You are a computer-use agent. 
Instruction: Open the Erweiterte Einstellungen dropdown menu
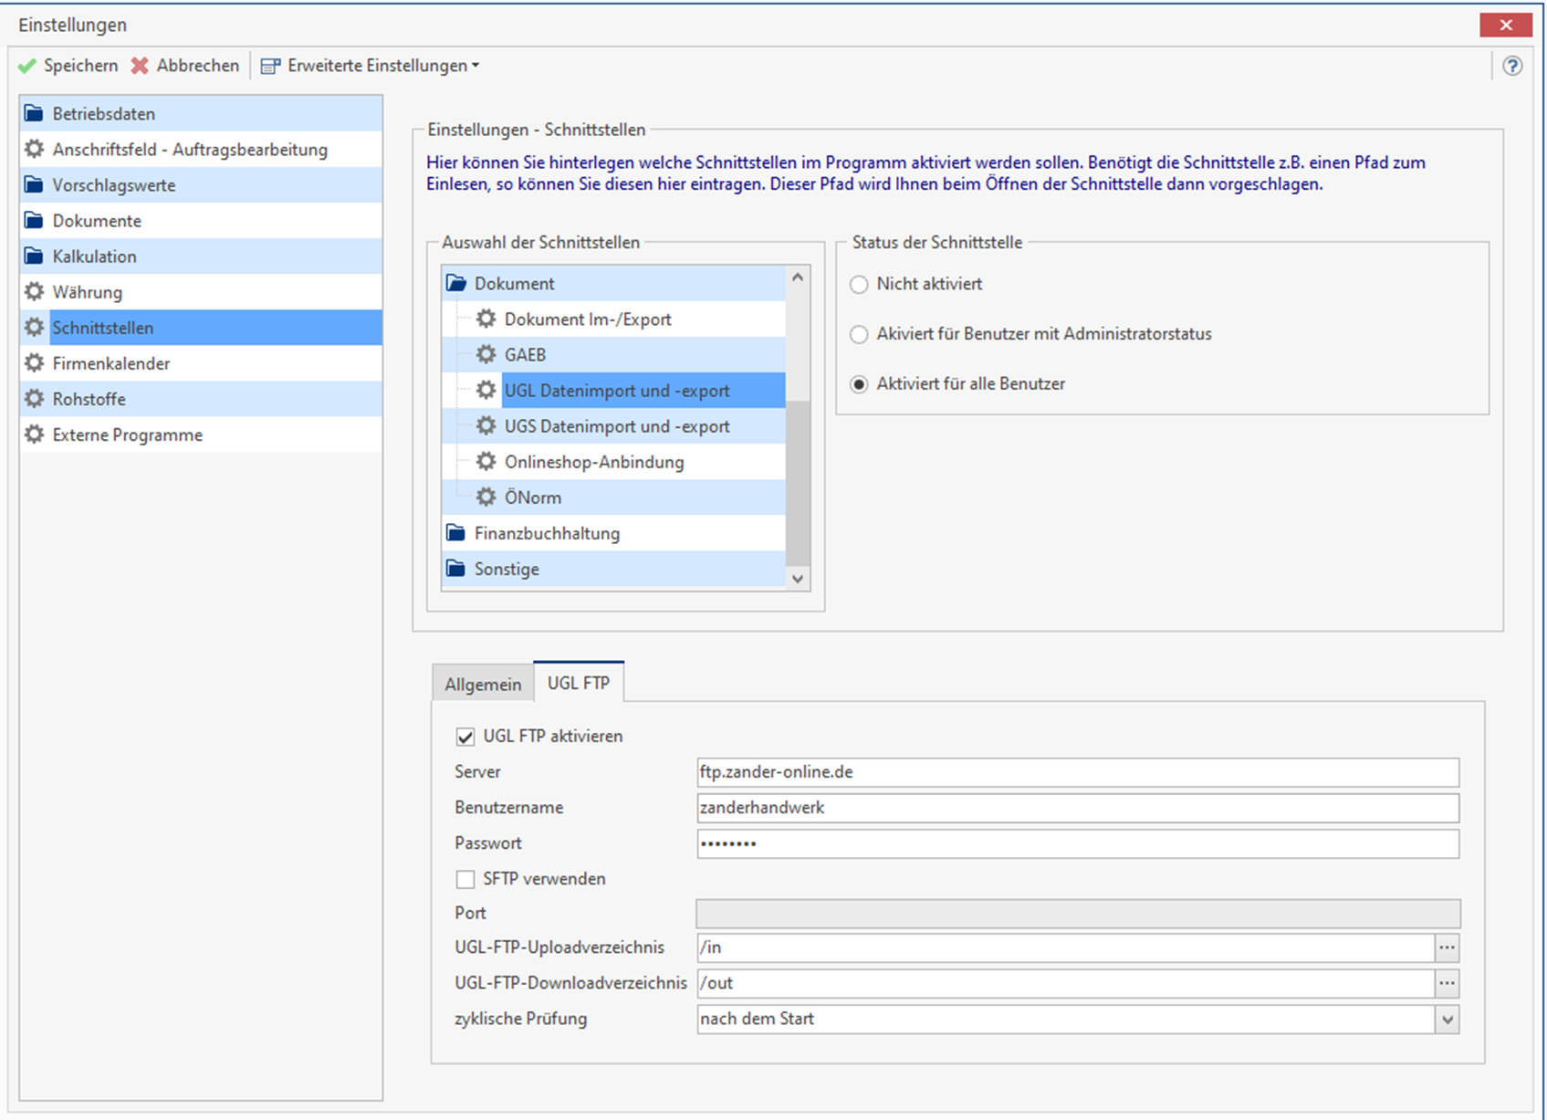coord(476,66)
